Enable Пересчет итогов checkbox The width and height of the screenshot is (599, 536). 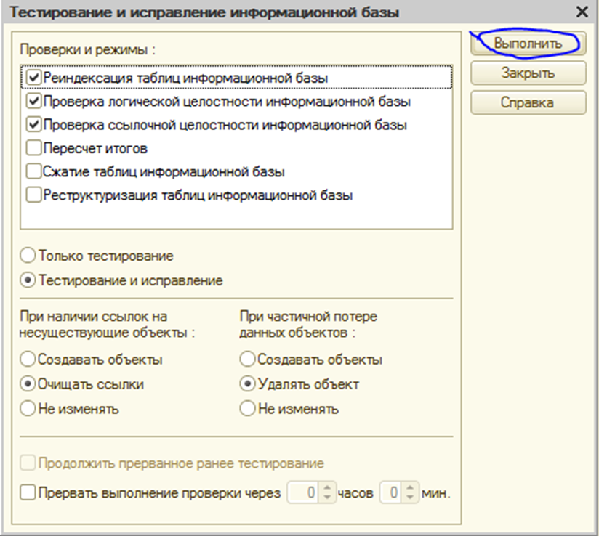click(x=33, y=148)
